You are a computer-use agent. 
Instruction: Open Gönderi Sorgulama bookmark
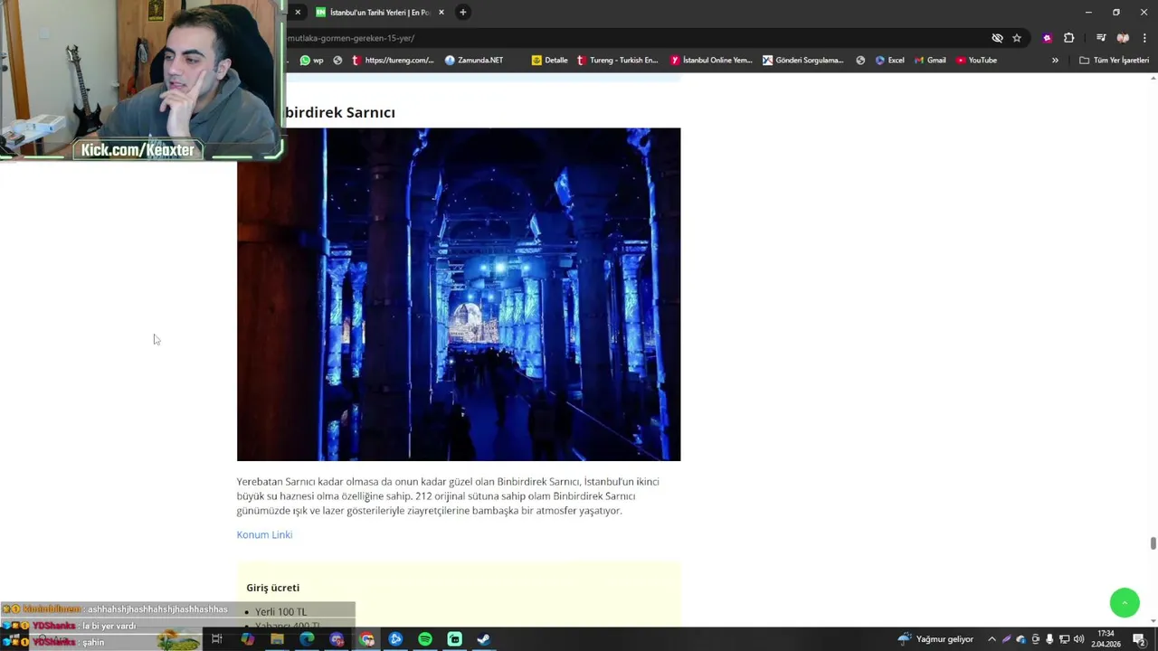[803, 61]
